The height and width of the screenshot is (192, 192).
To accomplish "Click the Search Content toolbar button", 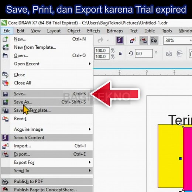I will tap(119, 40).
